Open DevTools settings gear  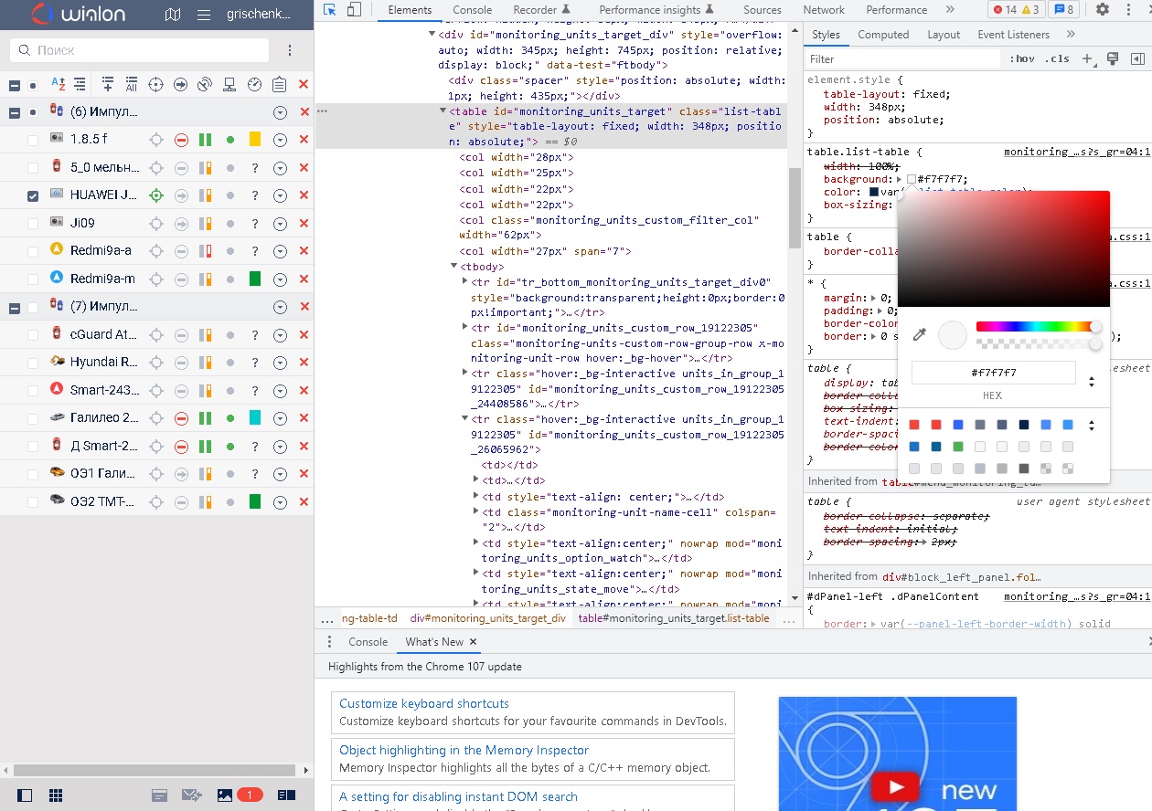(1103, 10)
